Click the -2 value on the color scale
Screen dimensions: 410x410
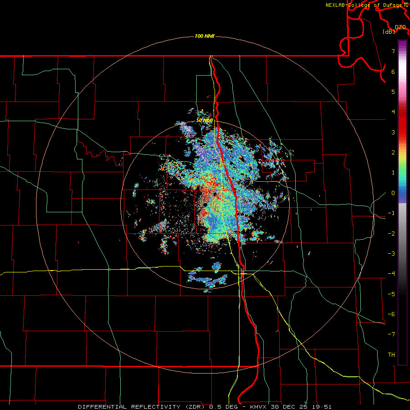tap(391, 234)
